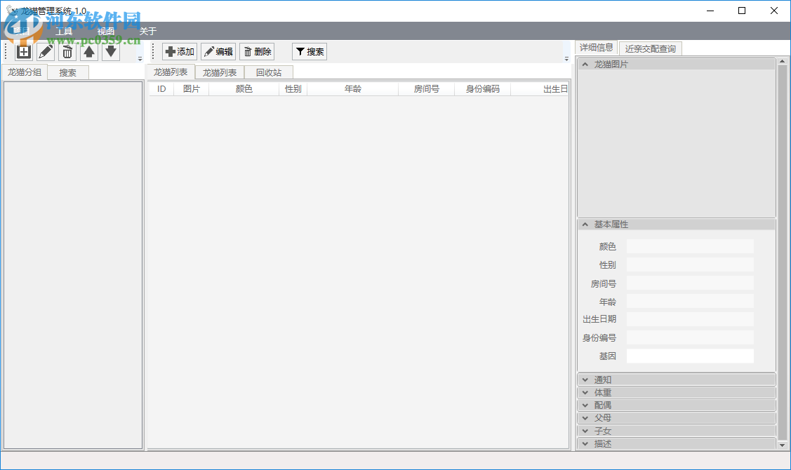
Task: Switch to the 近亲交配查询 tab
Action: [649, 48]
